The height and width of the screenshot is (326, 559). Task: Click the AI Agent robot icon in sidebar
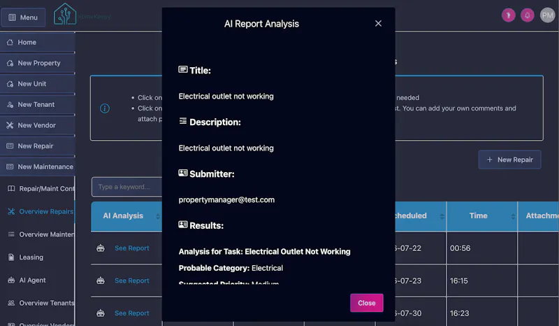[x=11, y=280]
